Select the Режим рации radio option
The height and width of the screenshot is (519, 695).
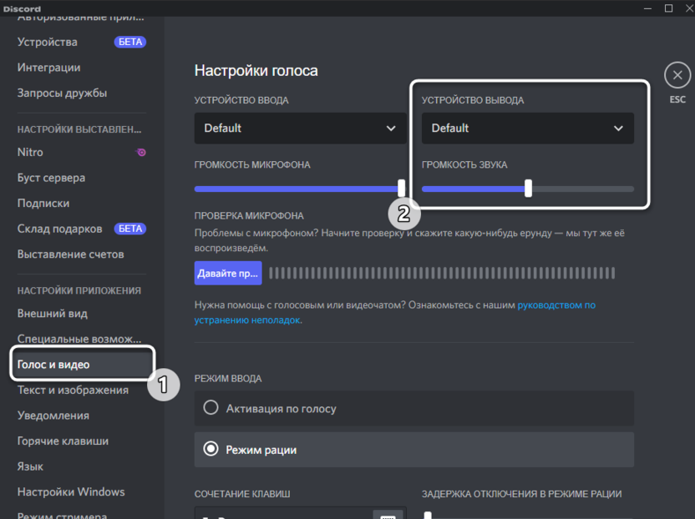211,450
